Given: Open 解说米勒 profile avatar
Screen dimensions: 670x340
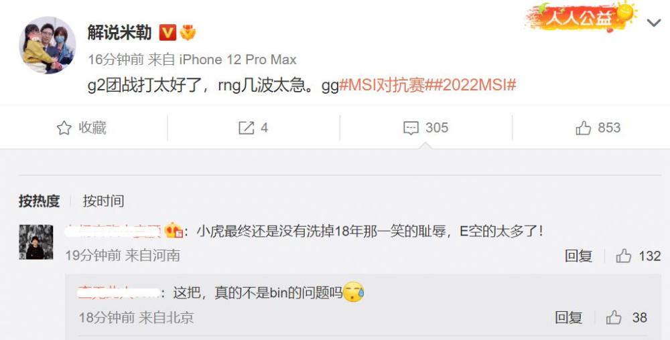Looking at the screenshot, I should point(47,46).
